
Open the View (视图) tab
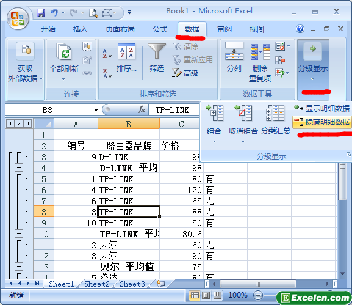tap(256, 29)
